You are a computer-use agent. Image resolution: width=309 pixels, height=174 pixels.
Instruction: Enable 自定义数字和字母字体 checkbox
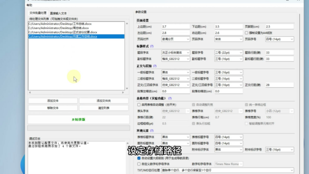tap(139, 164)
